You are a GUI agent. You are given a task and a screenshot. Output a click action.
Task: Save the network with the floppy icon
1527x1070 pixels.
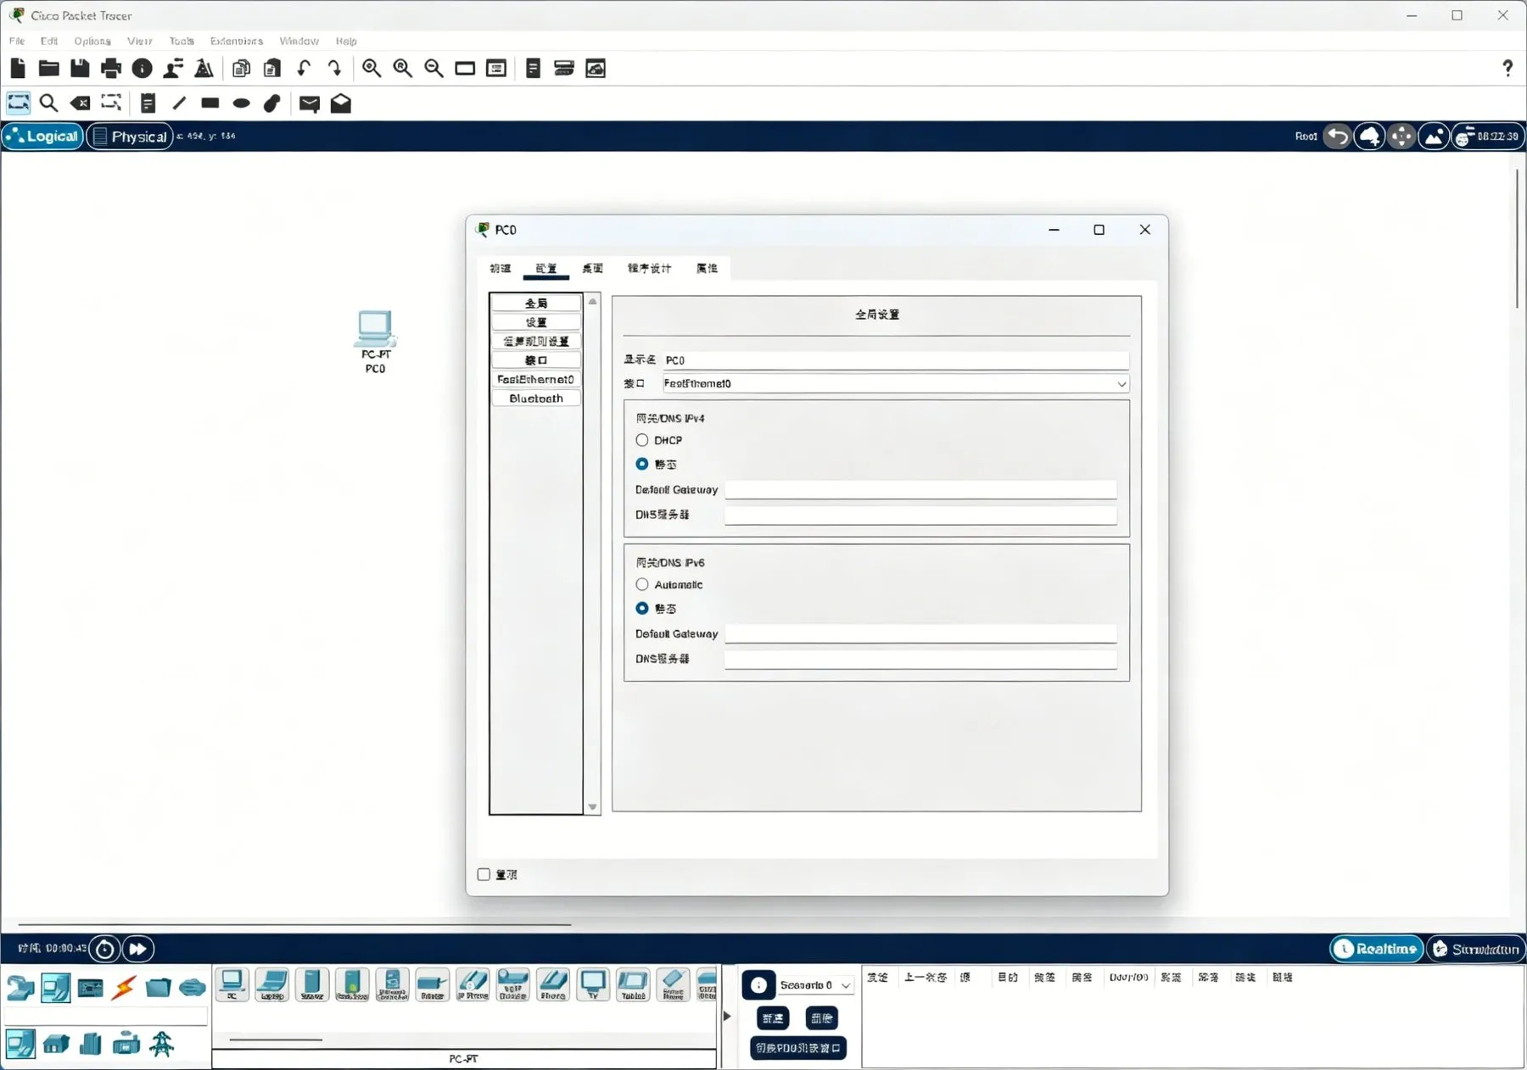[80, 69]
